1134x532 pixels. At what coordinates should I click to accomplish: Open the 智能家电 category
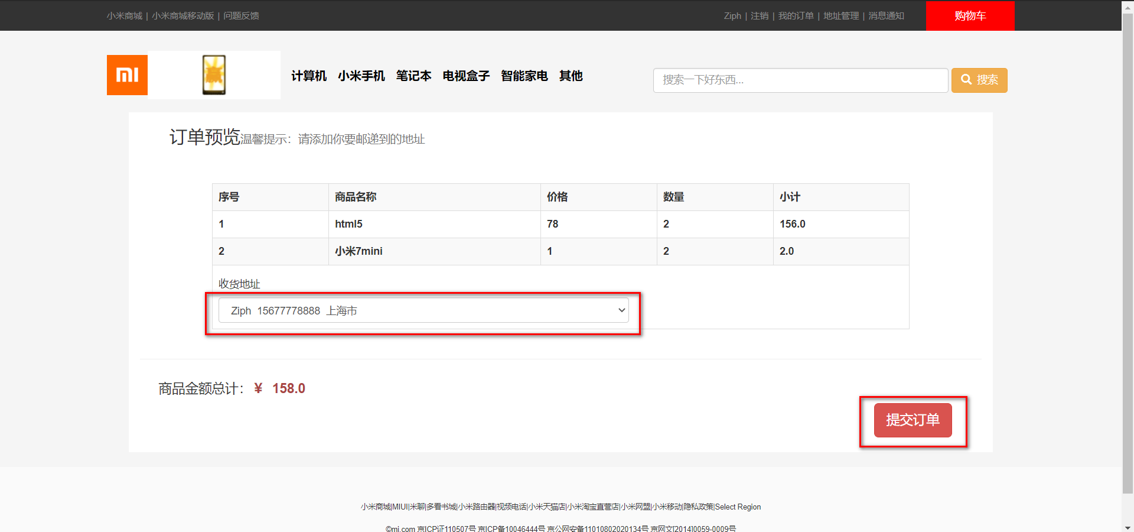tap(524, 76)
